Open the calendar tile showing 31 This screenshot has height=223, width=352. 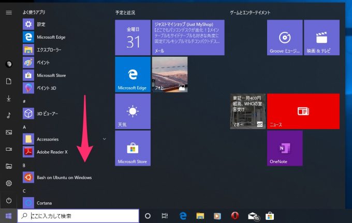pyautogui.click(x=133, y=37)
